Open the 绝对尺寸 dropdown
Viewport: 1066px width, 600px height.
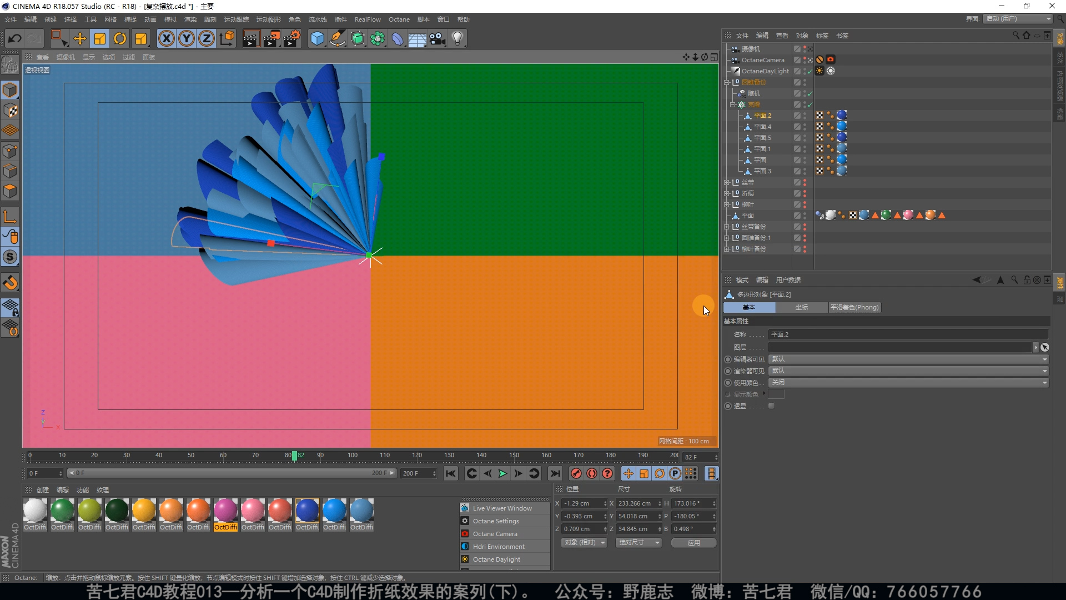tap(638, 543)
